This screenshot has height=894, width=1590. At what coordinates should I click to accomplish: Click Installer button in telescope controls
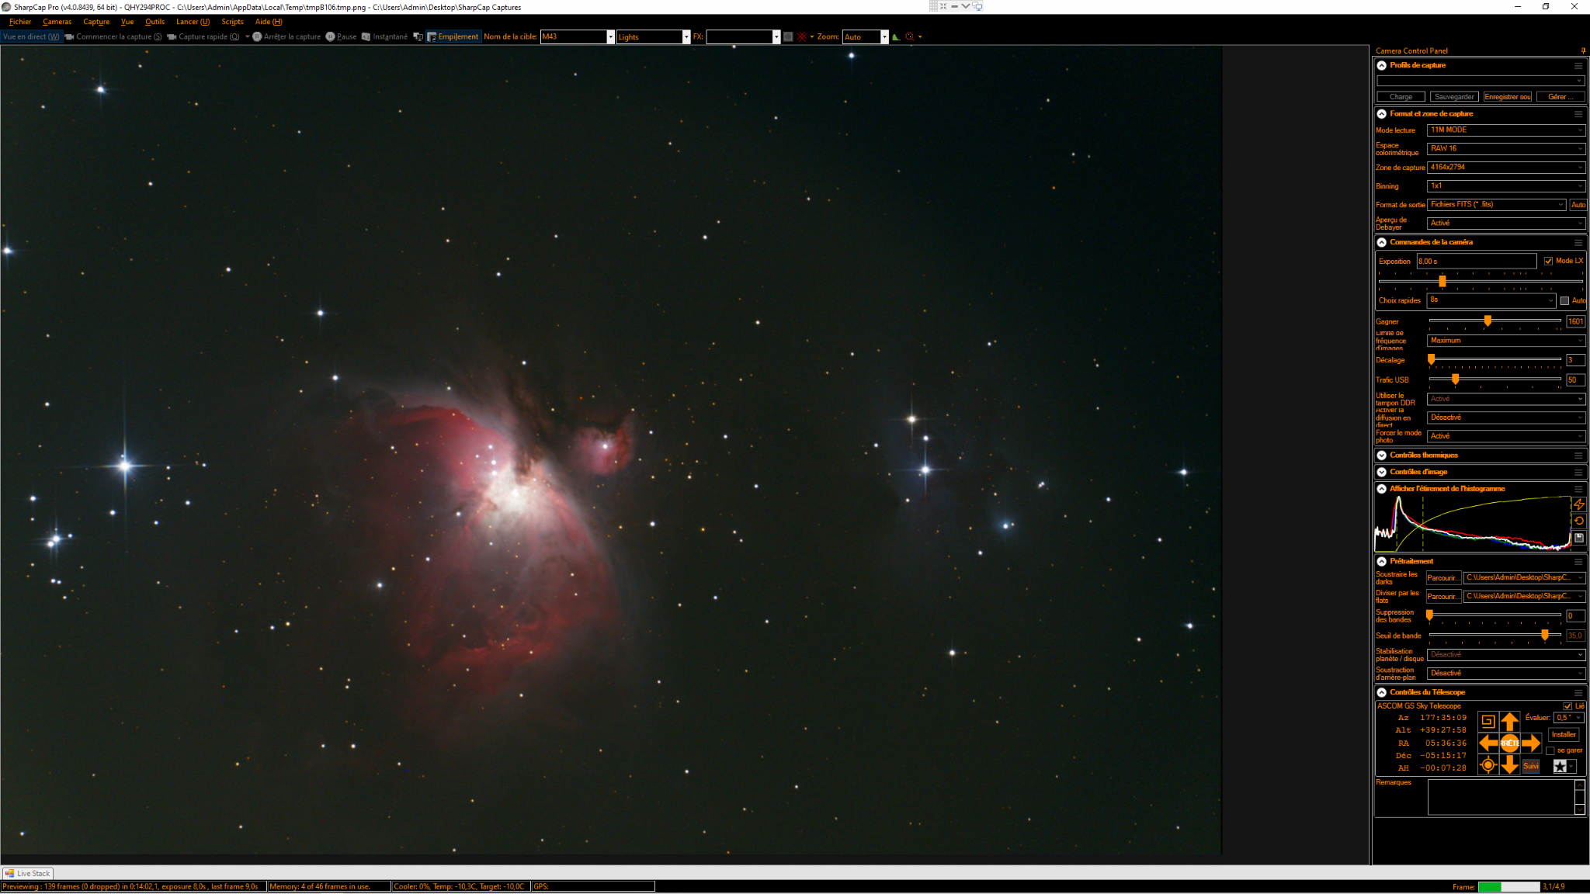click(x=1564, y=734)
